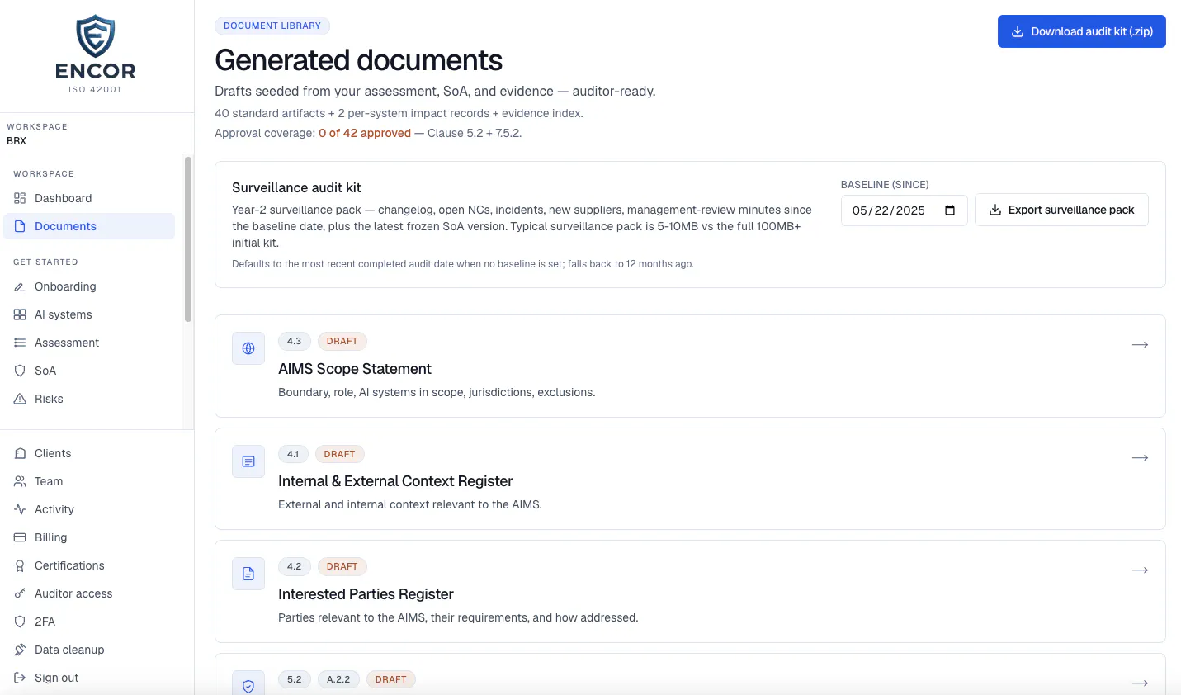The height and width of the screenshot is (695, 1181).
Task: Click the Onboarding pencil icon
Action: 20,286
